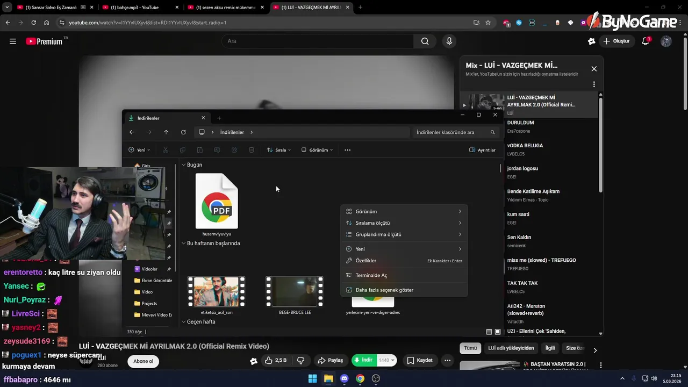Click the YouTube Ara search field

click(x=318, y=41)
